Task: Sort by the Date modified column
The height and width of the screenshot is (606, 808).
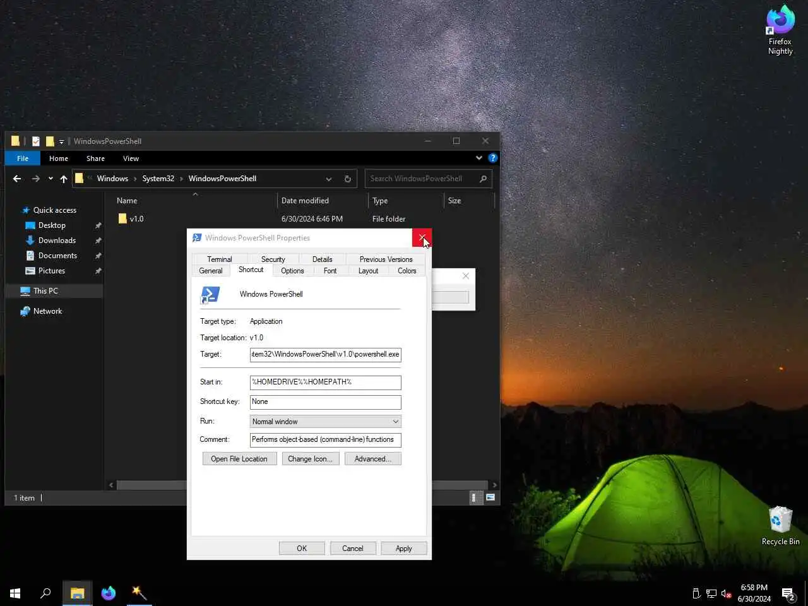Action: click(x=323, y=201)
